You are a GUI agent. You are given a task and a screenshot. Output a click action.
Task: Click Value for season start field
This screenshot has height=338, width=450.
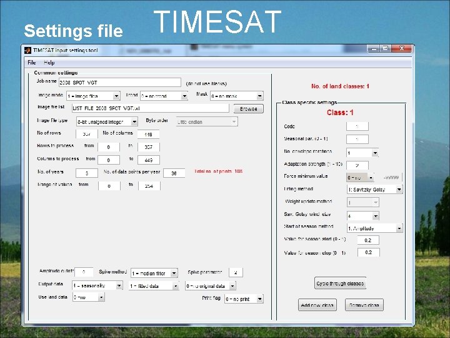click(x=368, y=240)
